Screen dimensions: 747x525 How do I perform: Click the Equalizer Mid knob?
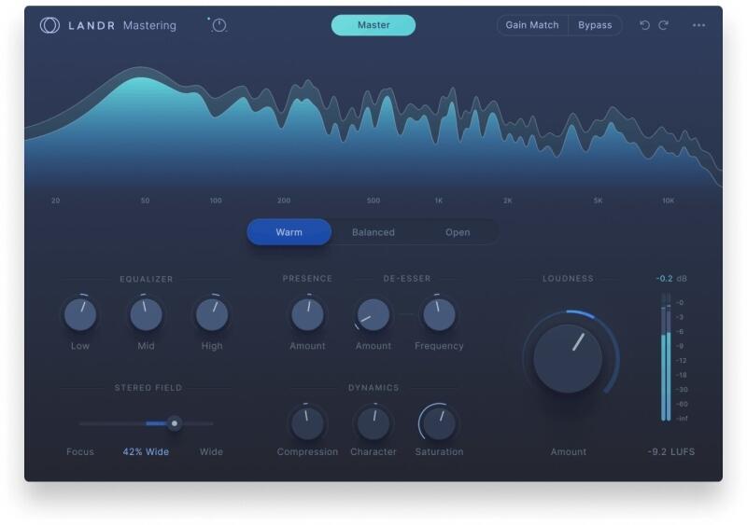coord(146,315)
